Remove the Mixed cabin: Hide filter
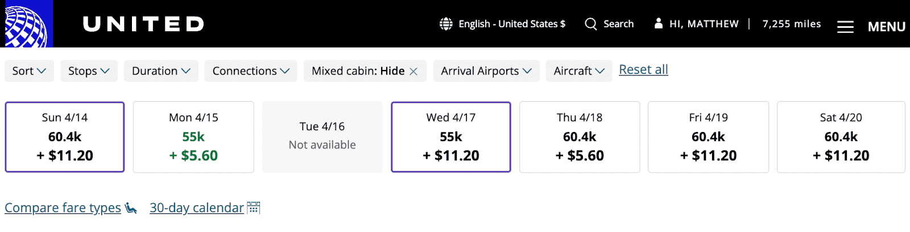910x232 pixels. (x=413, y=72)
